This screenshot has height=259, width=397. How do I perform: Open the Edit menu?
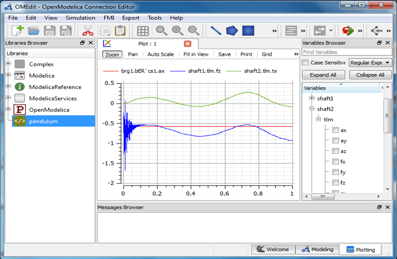(x=31, y=18)
